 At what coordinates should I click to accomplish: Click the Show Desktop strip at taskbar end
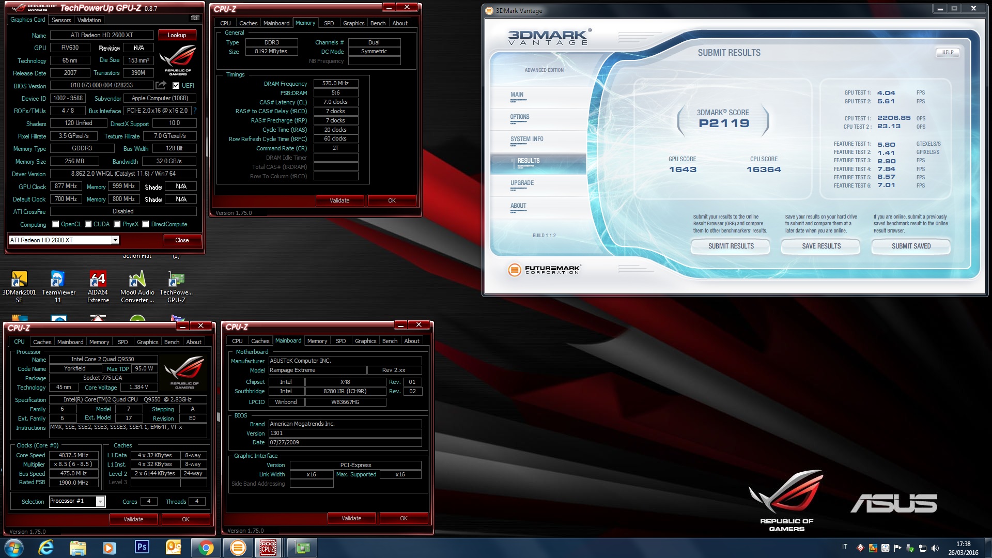[x=988, y=548]
